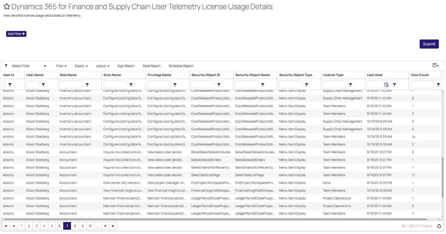
Task: Open the Last Used calendar date picker
Action: (x=386, y=85)
